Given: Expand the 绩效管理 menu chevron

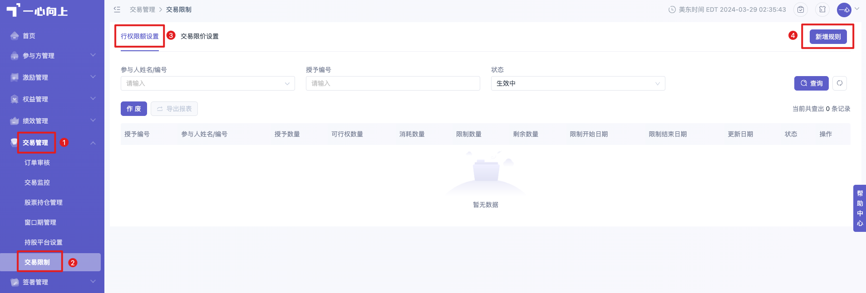Looking at the screenshot, I should (93, 120).
